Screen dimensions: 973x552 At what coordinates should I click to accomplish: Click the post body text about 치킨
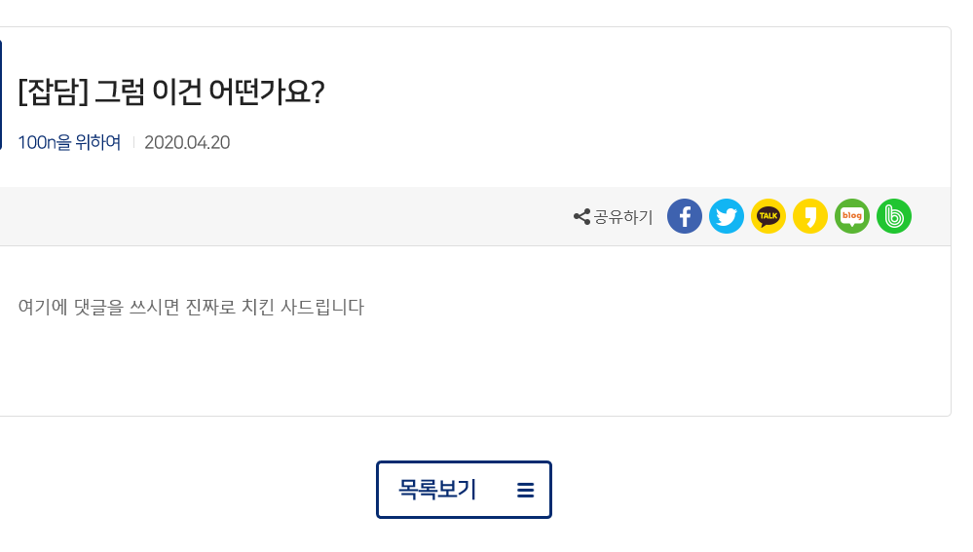(191, 308)
